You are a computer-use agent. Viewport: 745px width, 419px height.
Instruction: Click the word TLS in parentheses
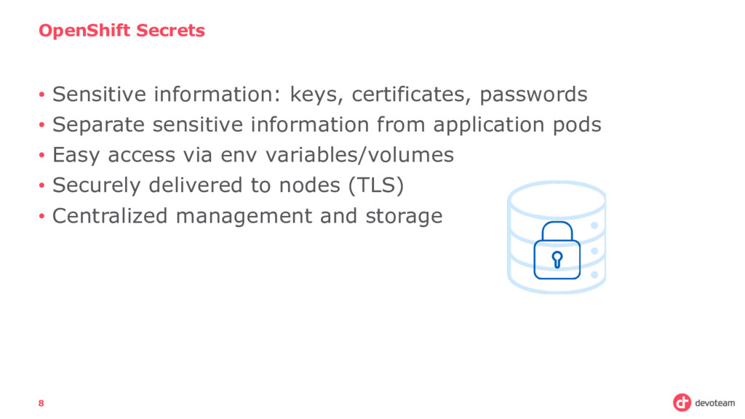pyautogui.click(x=376, y=185)
